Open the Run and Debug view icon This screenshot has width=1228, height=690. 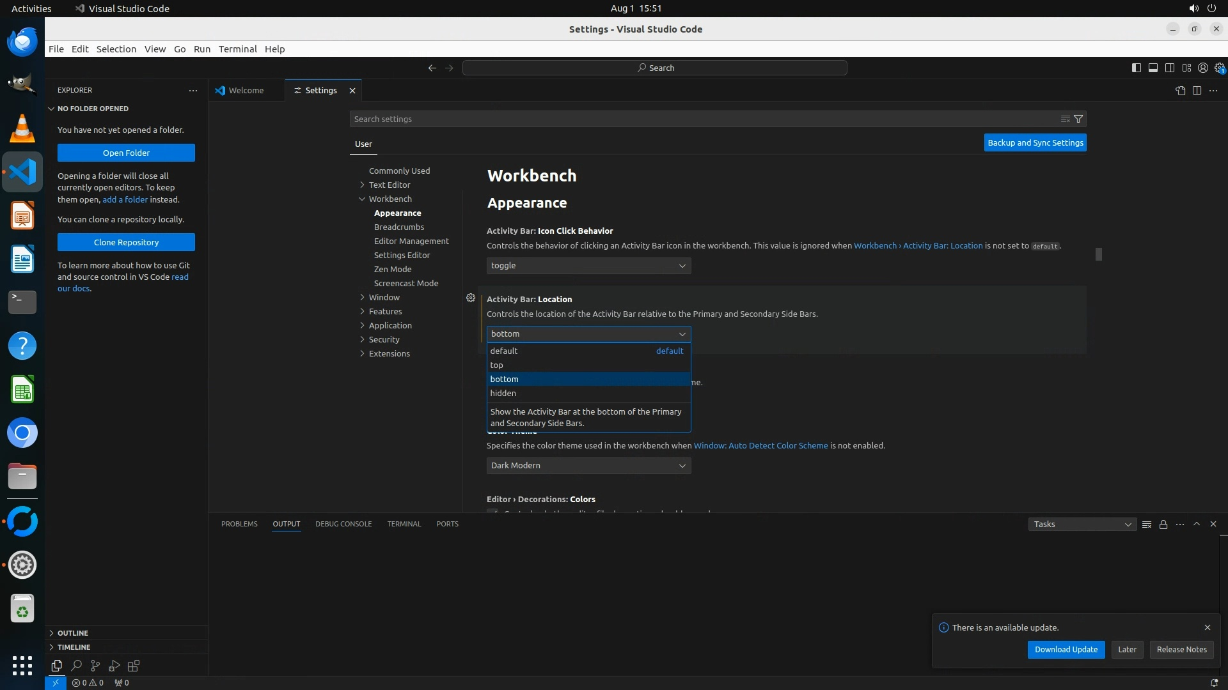click(x=114, y=666)
